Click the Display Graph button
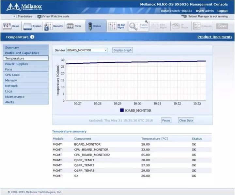Viewport: 235px width, 195px height. (122, 50)
